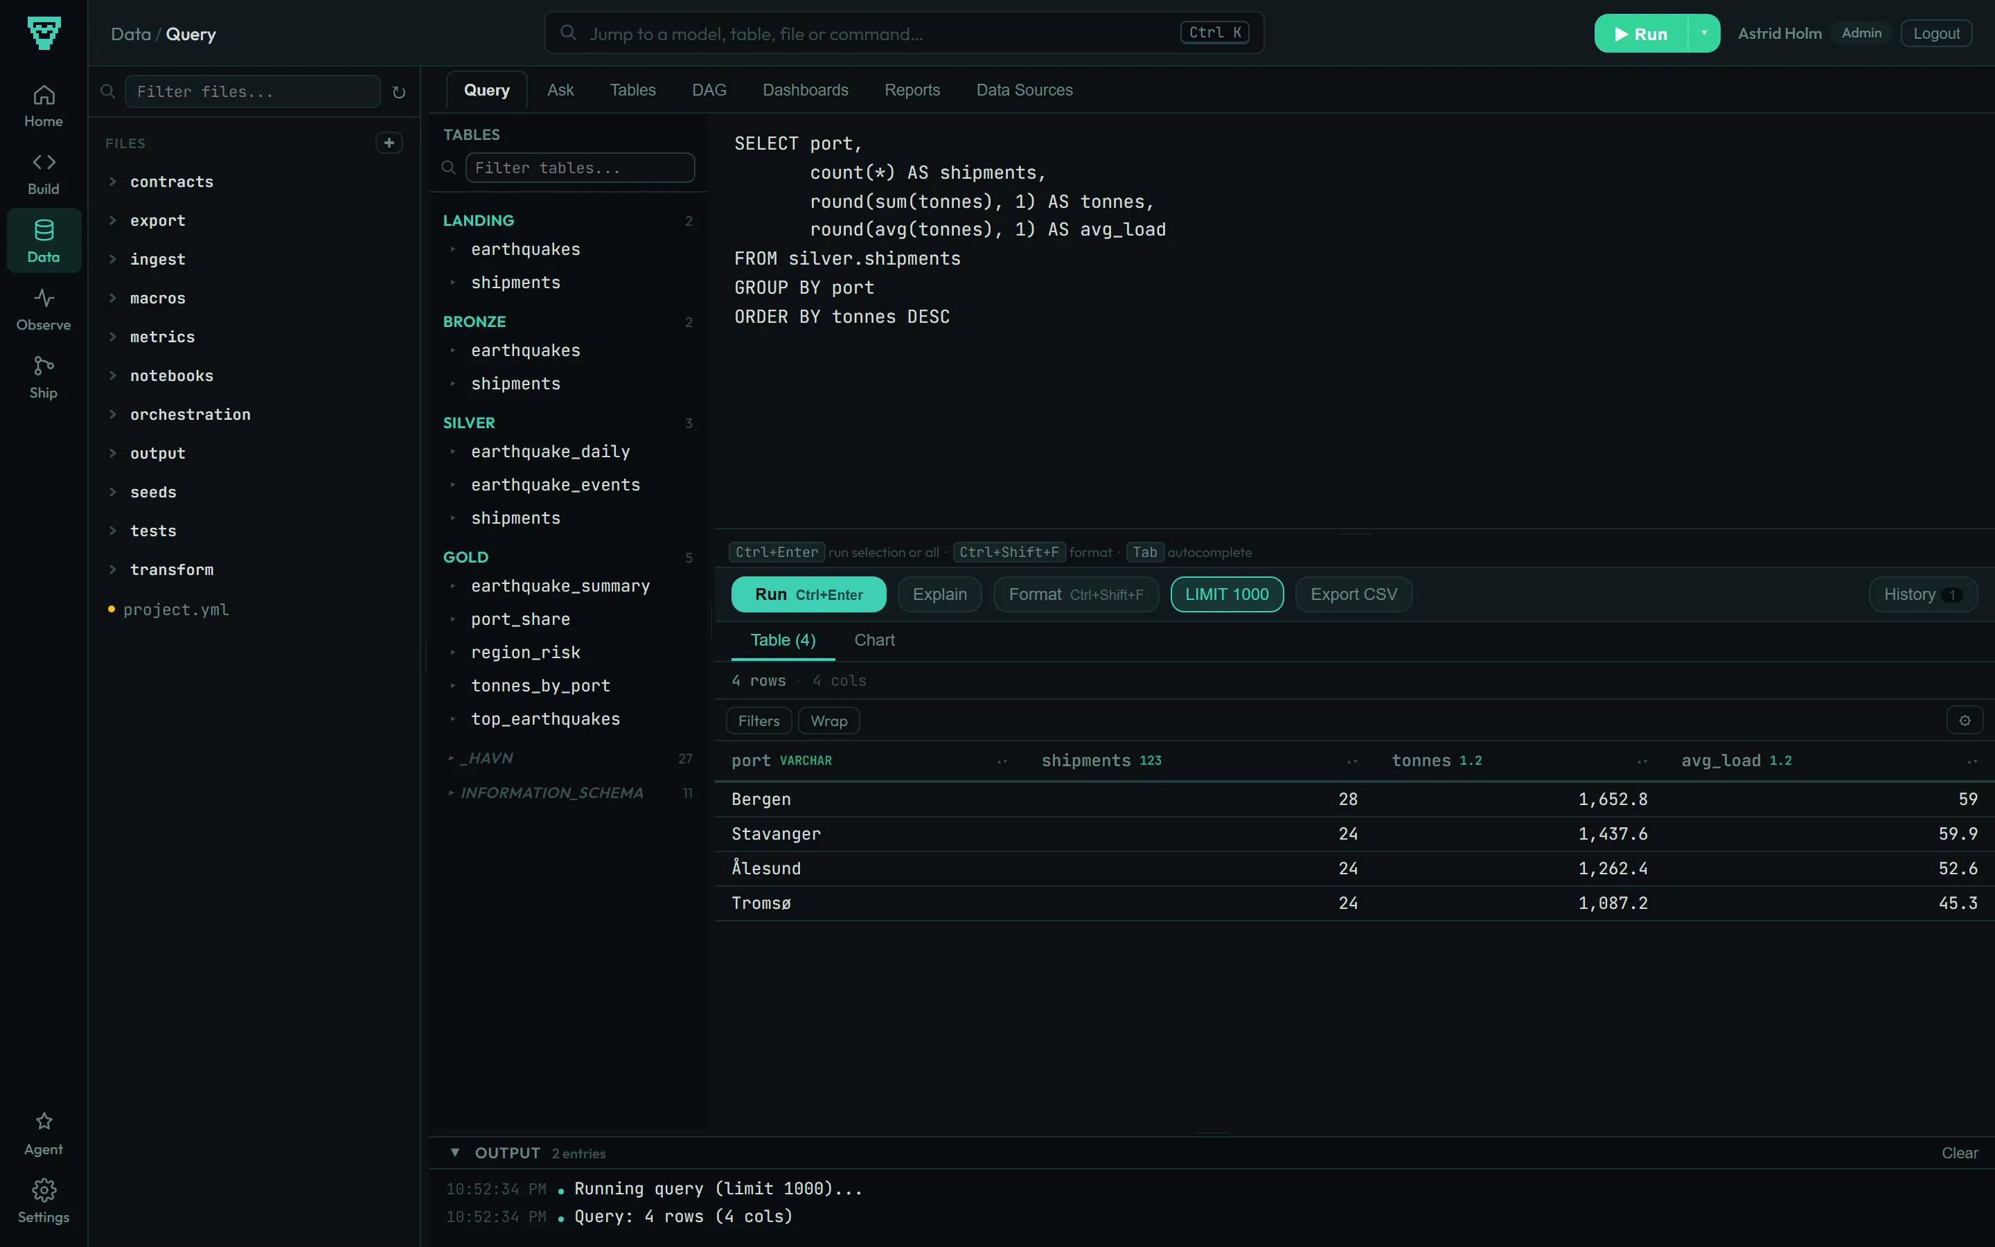This screenshot has width=1995, height=1247.
Task: Focus the Jump to command search box
Action: click(903, 33)
